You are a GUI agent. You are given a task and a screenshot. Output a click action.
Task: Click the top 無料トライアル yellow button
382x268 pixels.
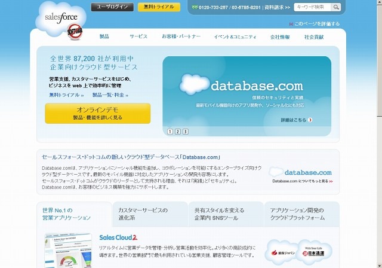[x=159, y=7]
